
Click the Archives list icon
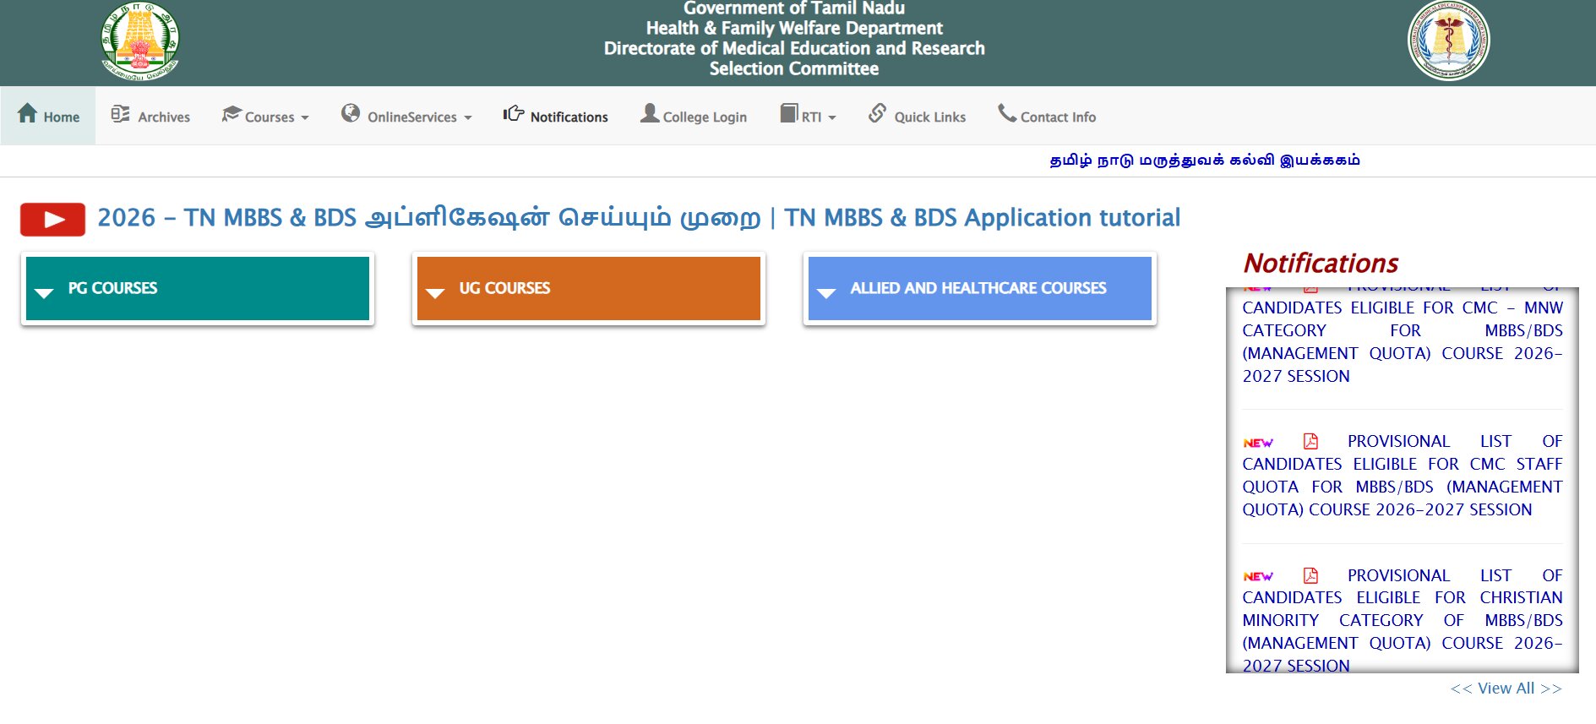pos(120,114)
